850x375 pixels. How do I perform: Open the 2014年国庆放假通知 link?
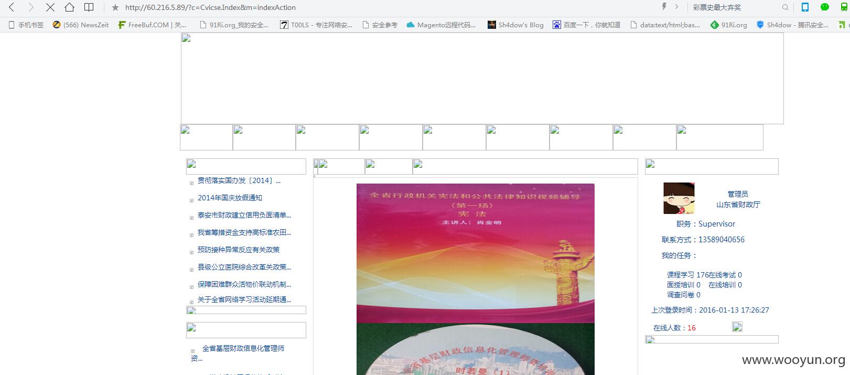pyautogui.click(x=230, y=198)
